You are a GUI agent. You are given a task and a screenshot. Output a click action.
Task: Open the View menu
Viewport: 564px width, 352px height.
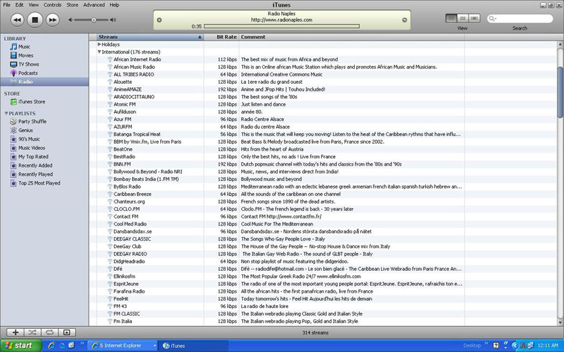[34, 5]
